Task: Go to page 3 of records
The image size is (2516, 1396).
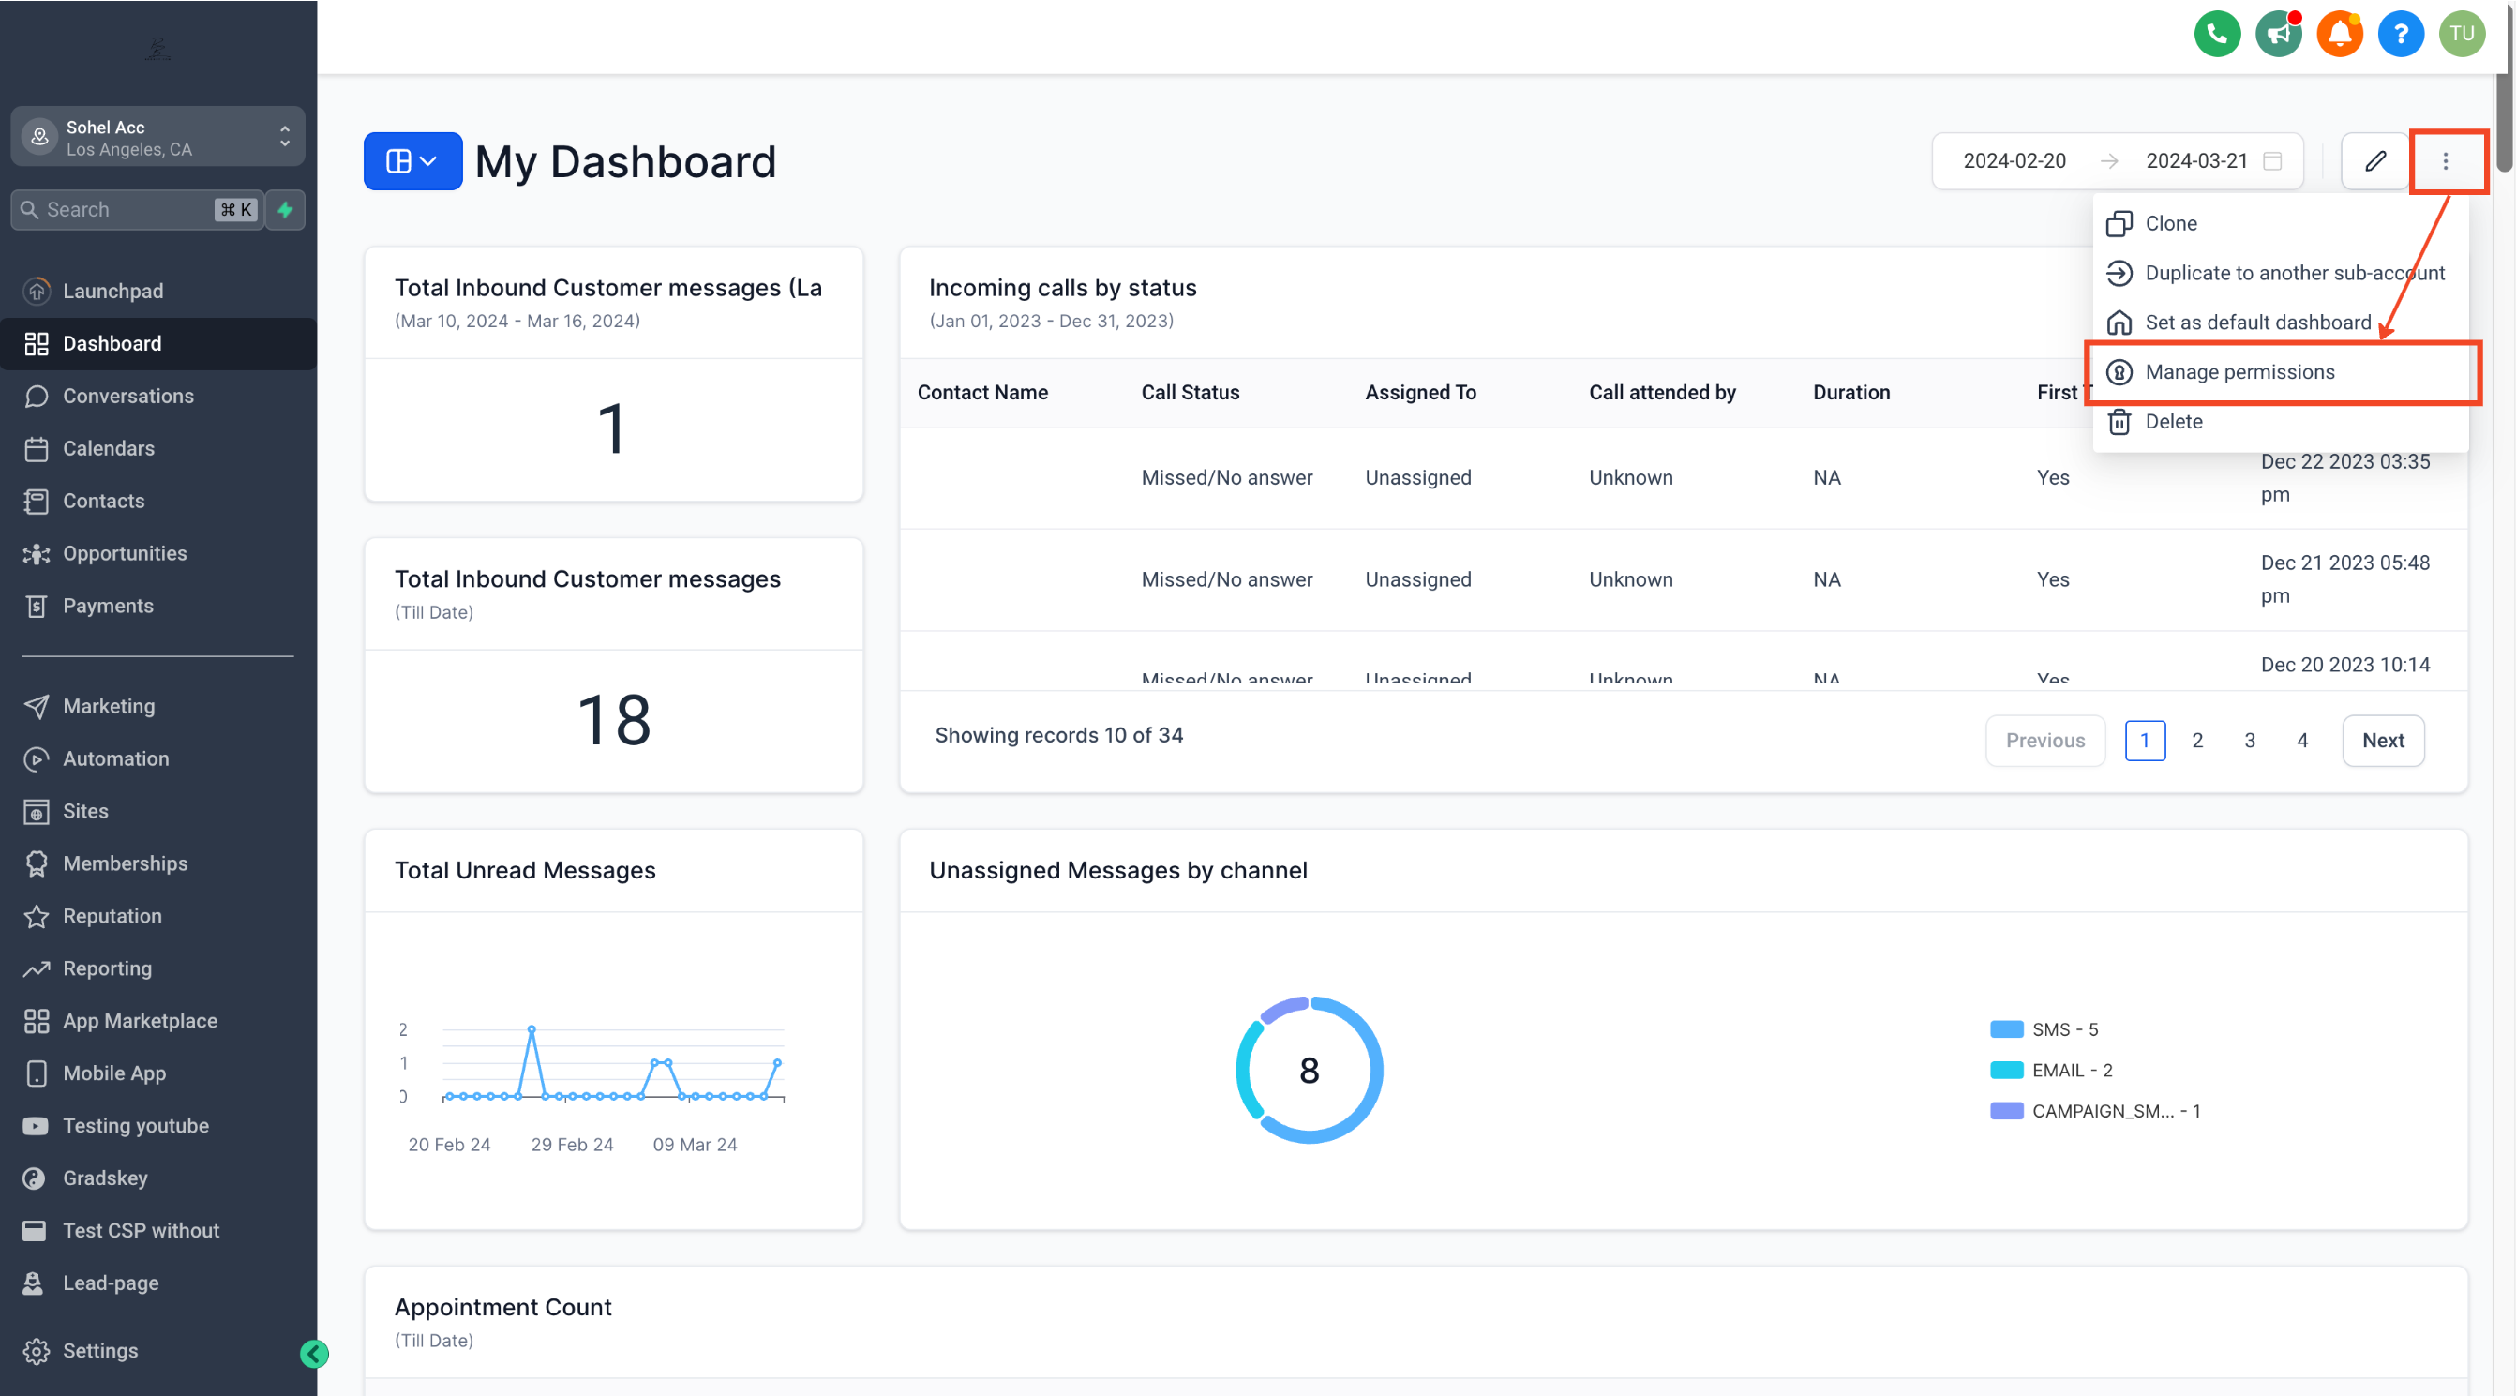Action: click(x=2250, y=741)
